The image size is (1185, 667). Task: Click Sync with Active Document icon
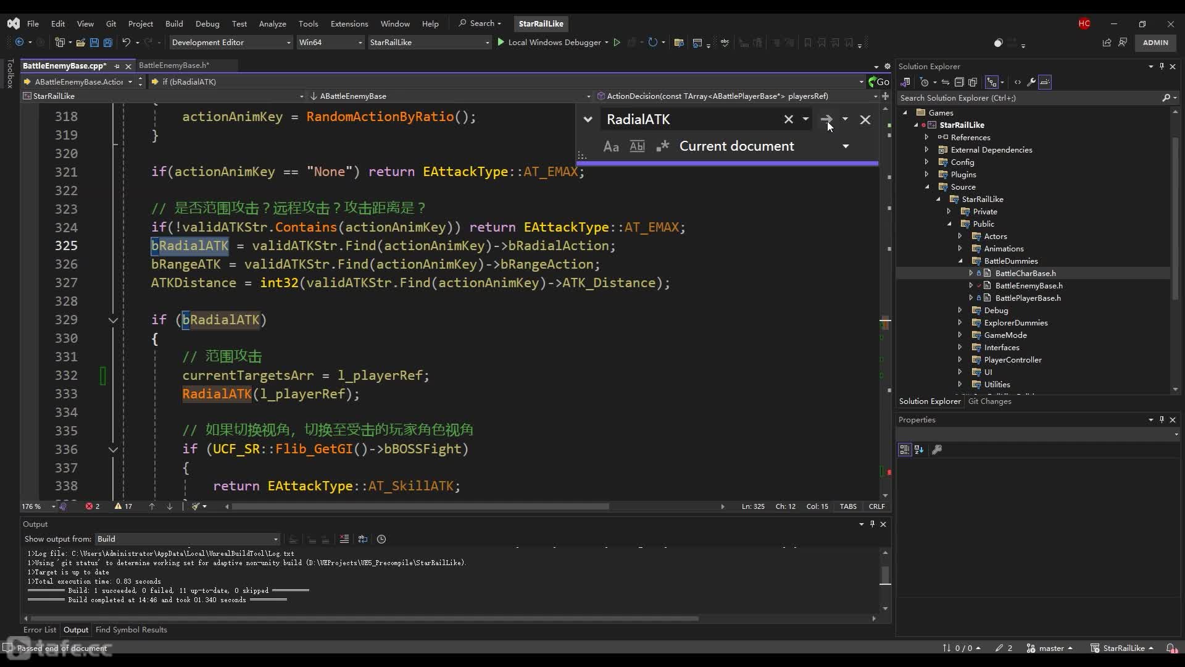(946, 82)
